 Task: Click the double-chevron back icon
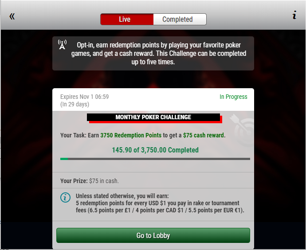coord(12,16)
